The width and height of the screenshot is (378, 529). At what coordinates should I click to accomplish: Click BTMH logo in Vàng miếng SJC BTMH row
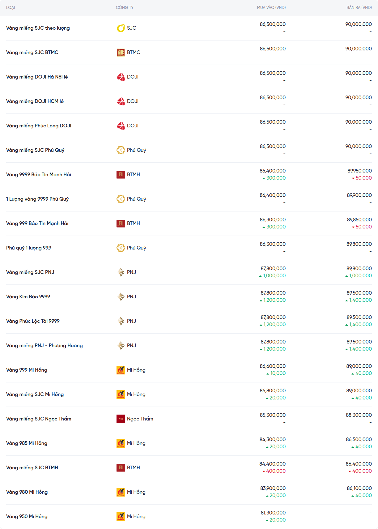(x=121, y=468)
